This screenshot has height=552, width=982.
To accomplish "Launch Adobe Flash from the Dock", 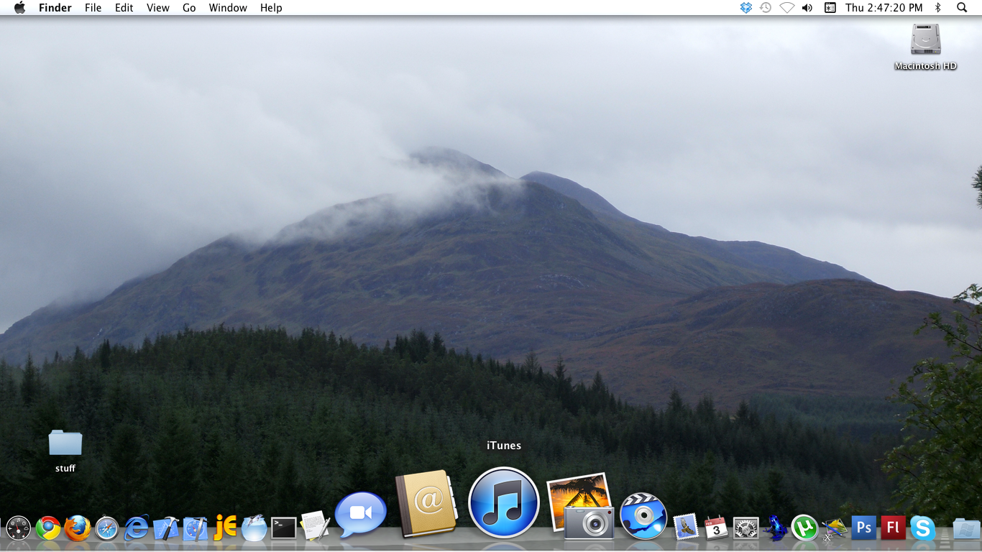I will coord(893,528).
